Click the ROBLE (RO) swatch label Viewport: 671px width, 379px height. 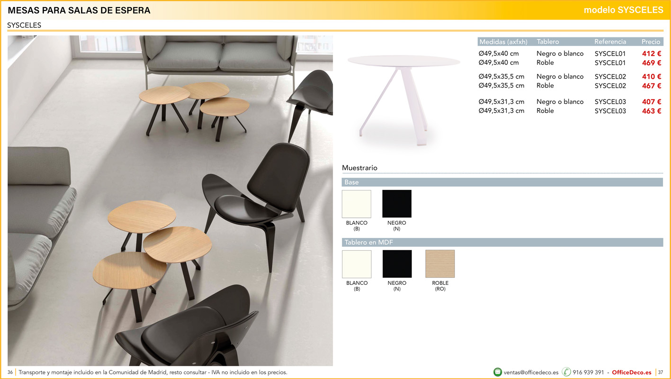440,286
